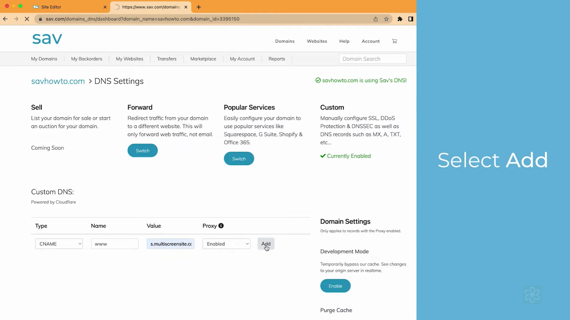Click the Value field with multiscreensite

pyautogui.click(x=171, y=244)
